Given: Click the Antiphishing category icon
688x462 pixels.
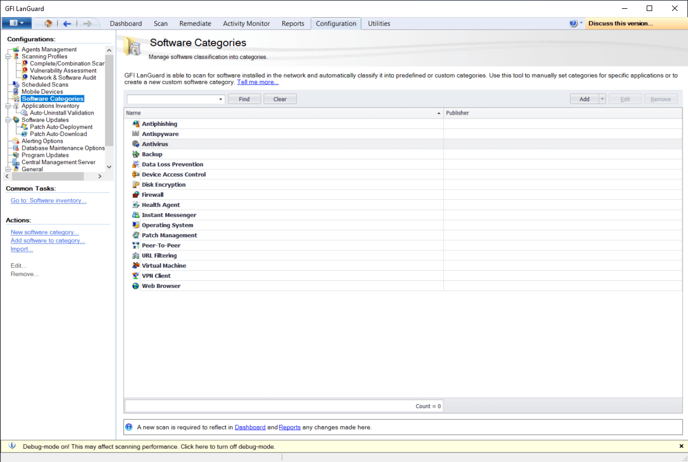Looking at the screenshot, I should coord(136,124).
